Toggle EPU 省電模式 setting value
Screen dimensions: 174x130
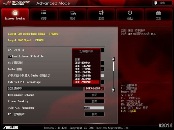coord(94,114)
